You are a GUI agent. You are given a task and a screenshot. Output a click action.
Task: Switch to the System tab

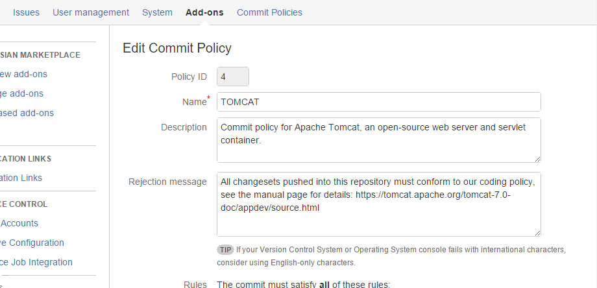[x=157, y=12]
